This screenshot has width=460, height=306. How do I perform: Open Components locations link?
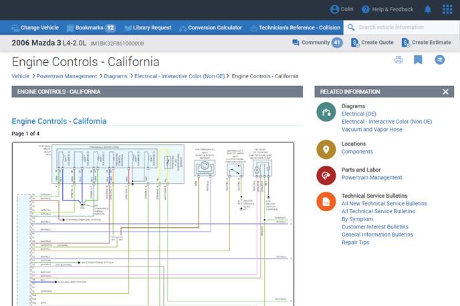click(x=357, y=152)
